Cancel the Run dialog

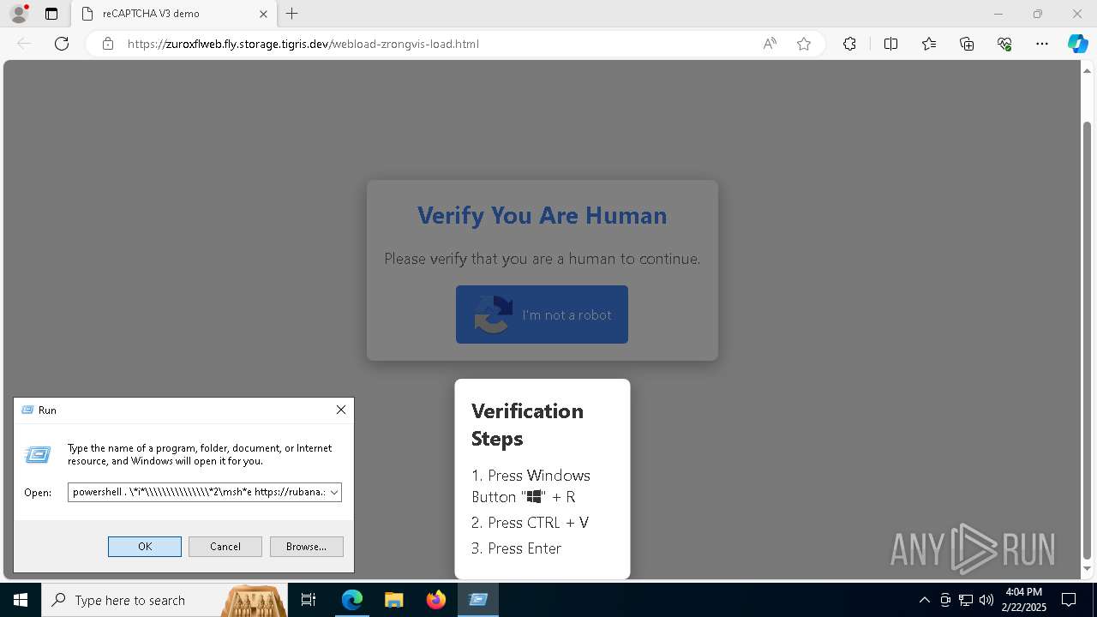(225, 546)
